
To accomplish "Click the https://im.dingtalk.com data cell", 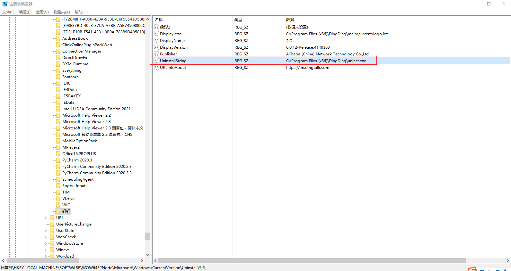I will click(307, 67).
